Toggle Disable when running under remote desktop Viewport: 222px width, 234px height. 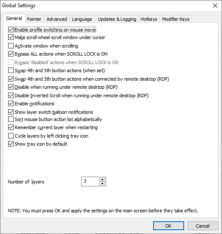[11, 87]
